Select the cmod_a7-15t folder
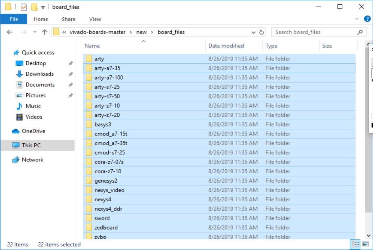This screenshot has width=373, height=250. 219,134
